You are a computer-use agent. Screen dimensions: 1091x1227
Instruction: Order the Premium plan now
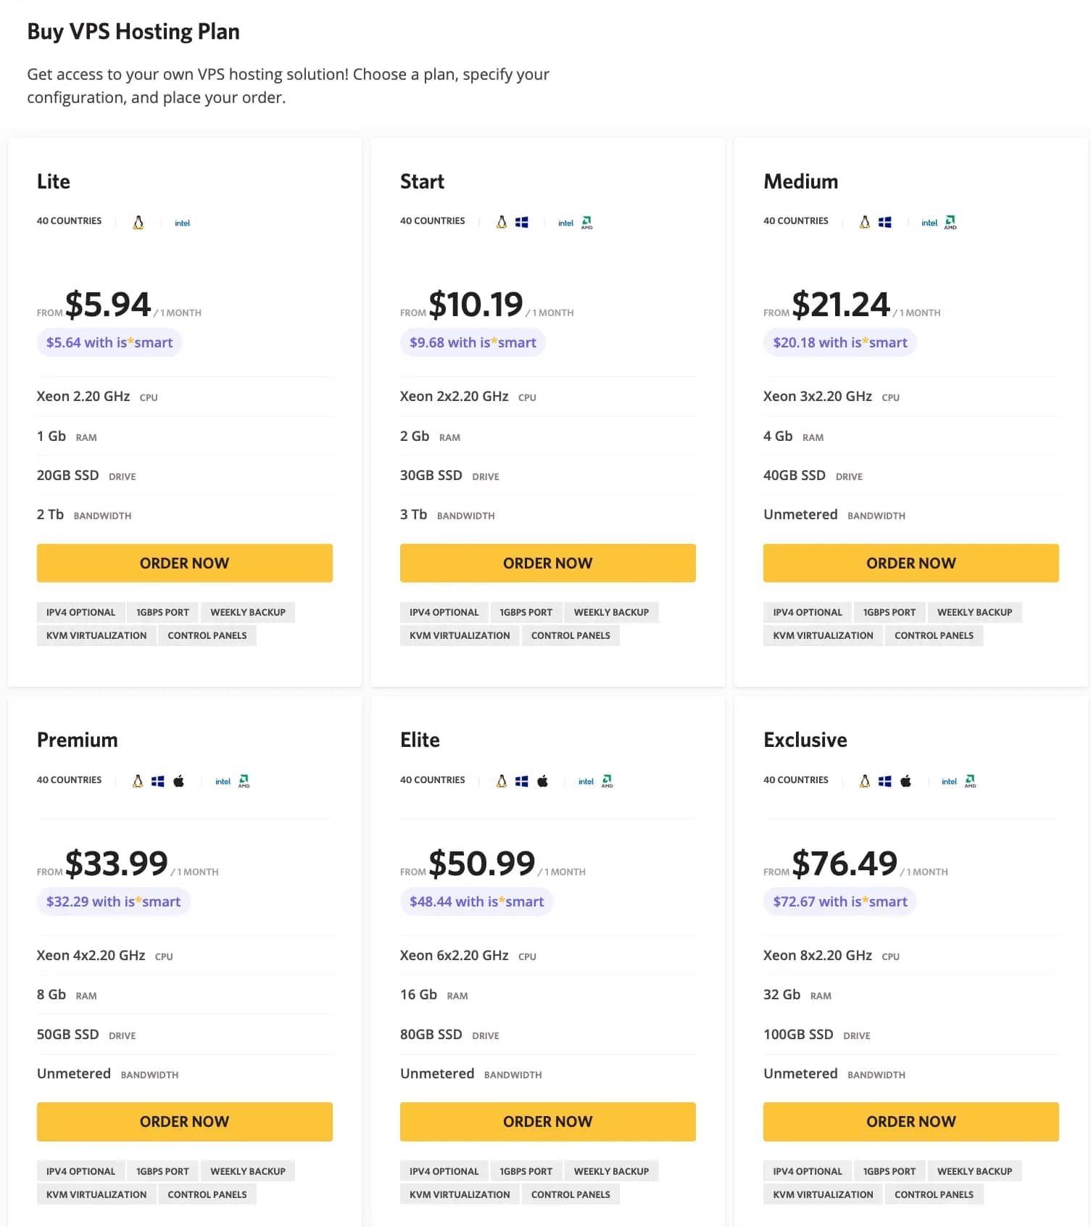point(185,1122)
